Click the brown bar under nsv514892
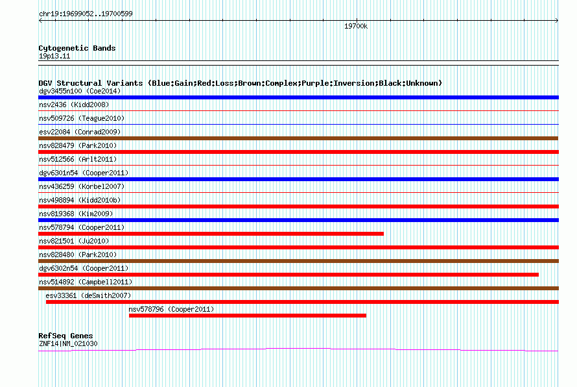 pyautogui.click(x=298, y=288)
